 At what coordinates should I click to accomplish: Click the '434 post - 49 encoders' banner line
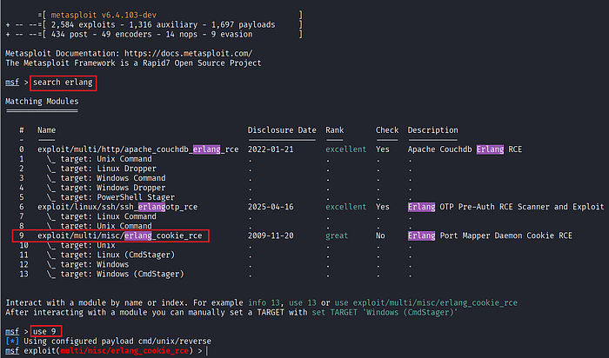(x=151, y=34)
